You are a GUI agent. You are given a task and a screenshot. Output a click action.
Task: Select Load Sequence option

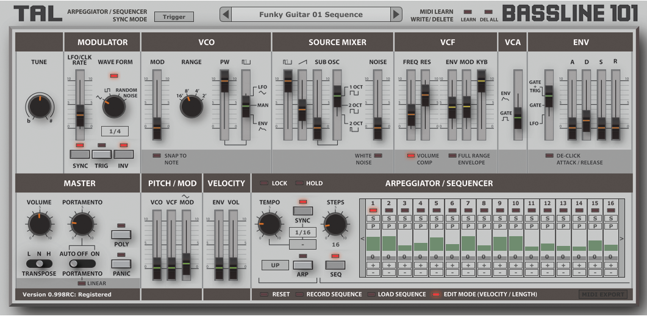pos(371,295)
